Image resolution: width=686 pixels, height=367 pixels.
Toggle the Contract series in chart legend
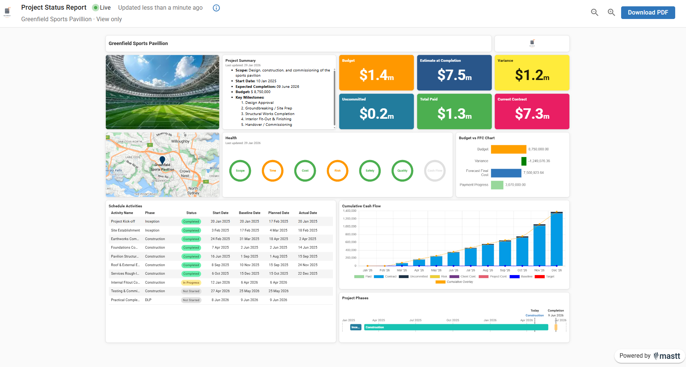[385, 277]
